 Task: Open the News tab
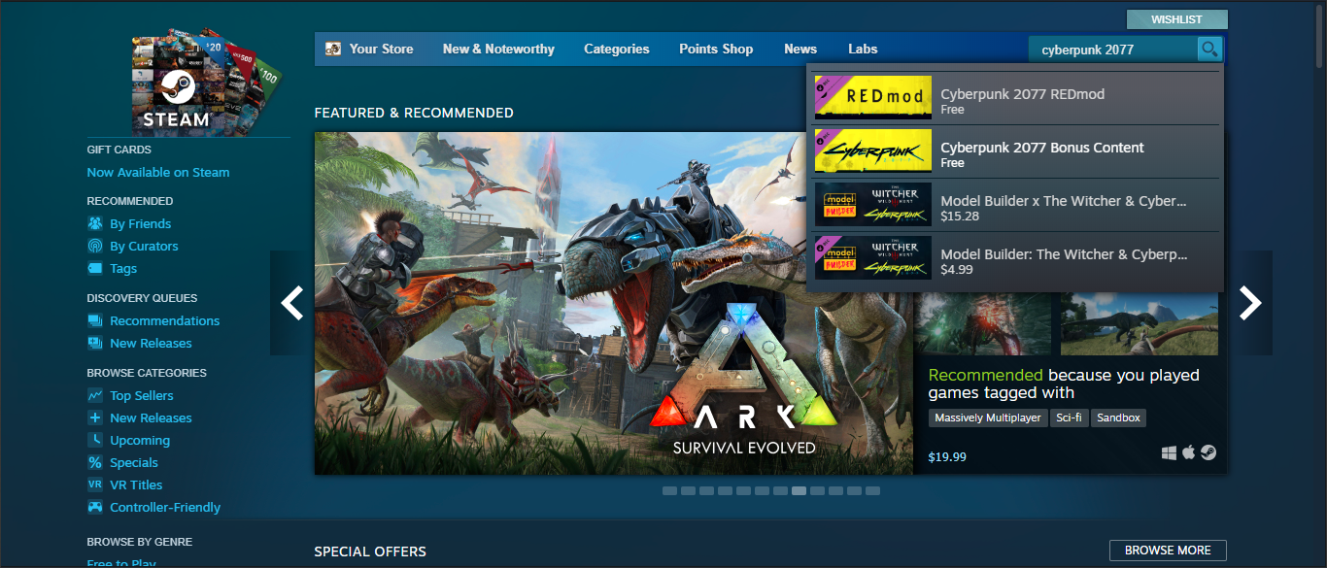[800, 49]
